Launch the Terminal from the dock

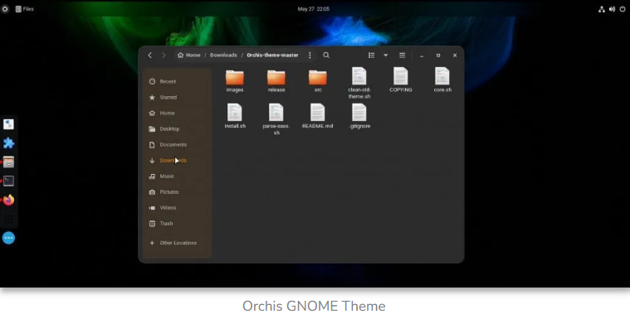(x=8, y=181)
